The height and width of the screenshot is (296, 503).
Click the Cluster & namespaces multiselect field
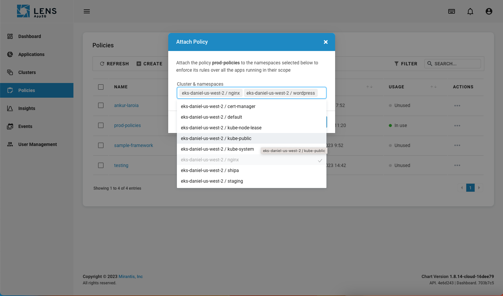(252, 93)
